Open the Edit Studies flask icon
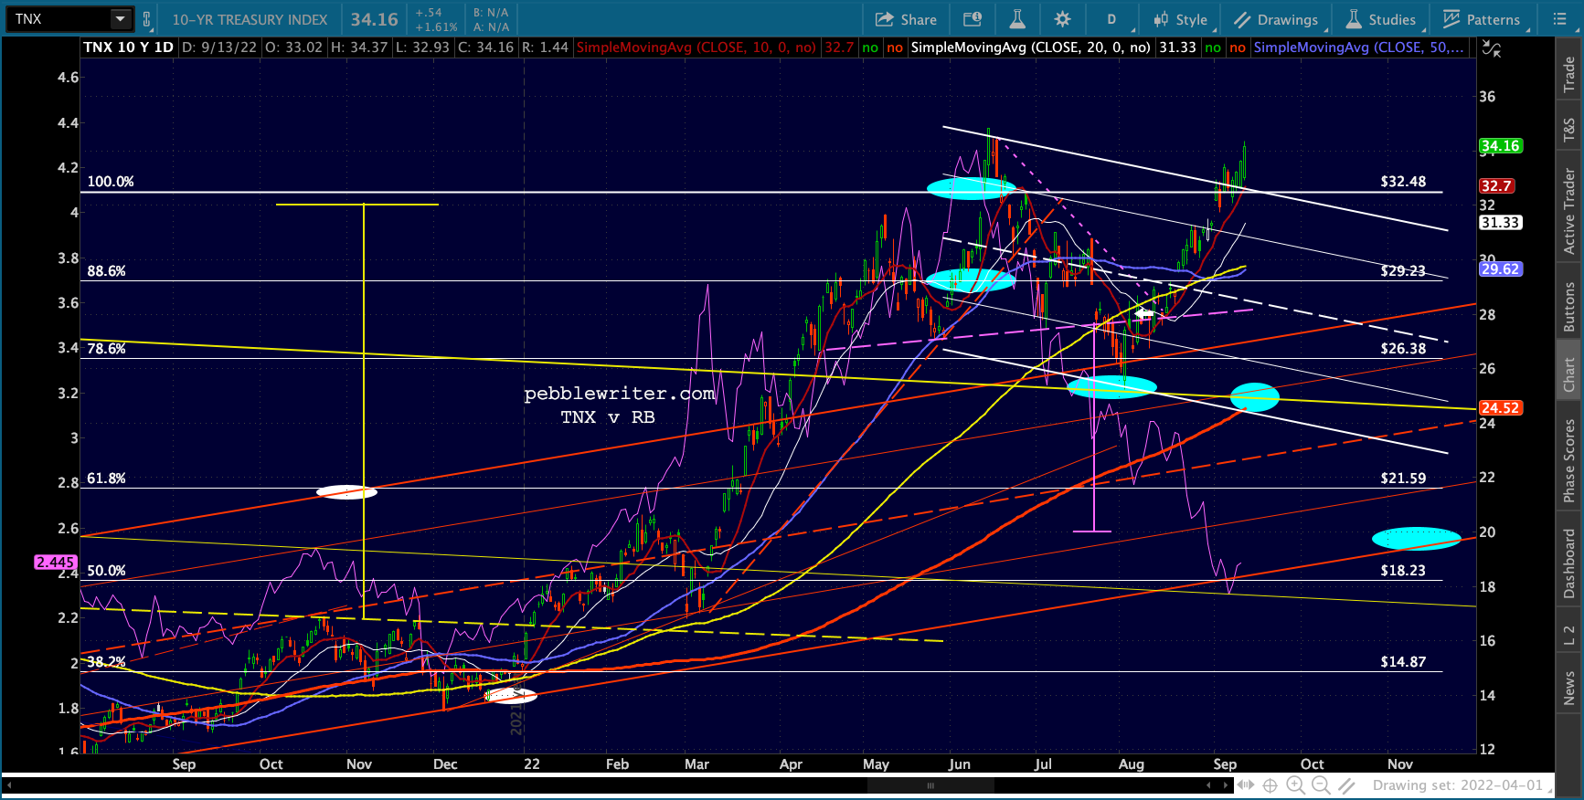Image resolution: width=1584 pixels, height=800 pixels. pos(1017,19)
